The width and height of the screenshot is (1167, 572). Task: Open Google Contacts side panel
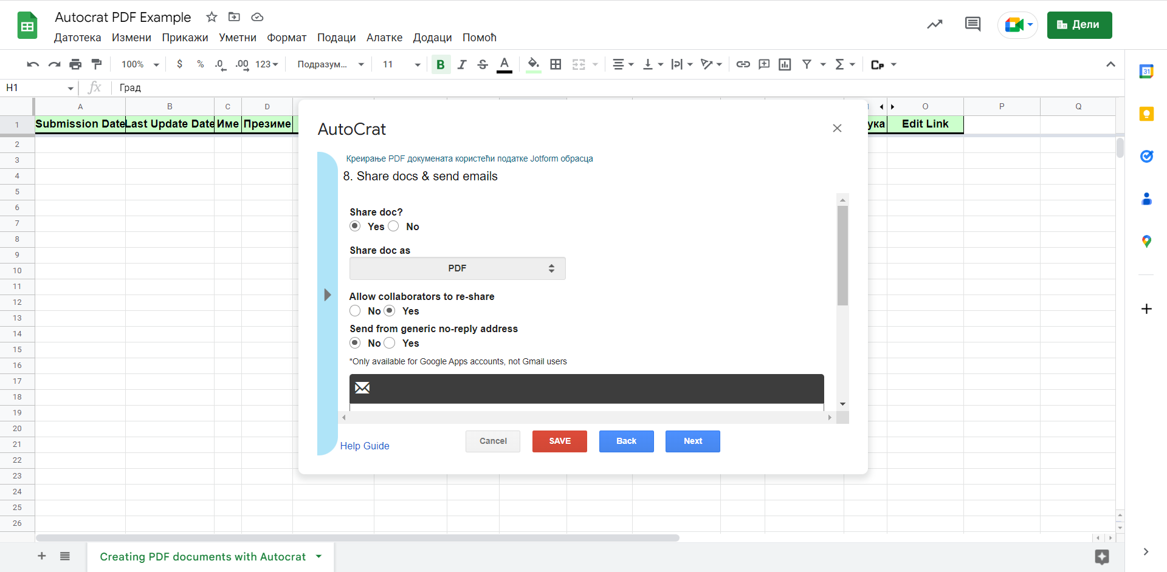pos(1146,199)
